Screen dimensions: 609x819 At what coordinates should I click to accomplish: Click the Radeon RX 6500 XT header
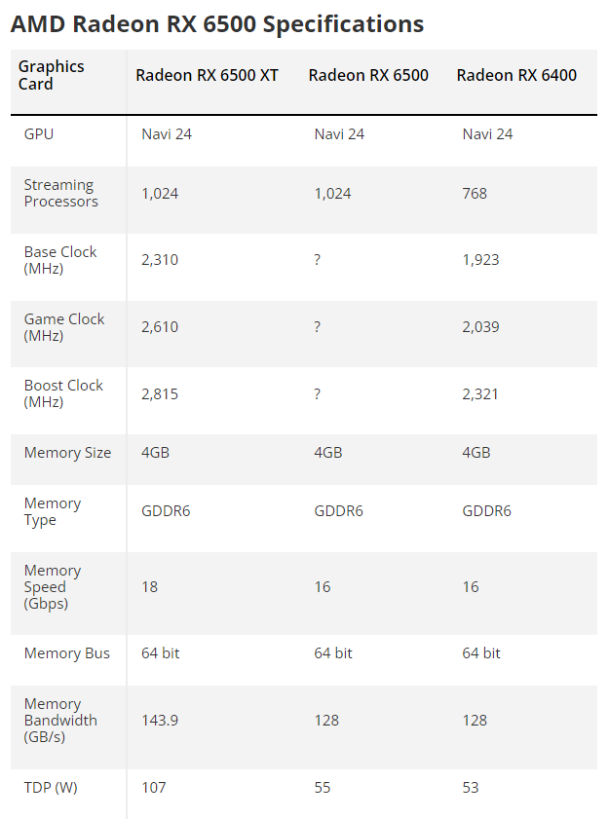pos(207,75)
